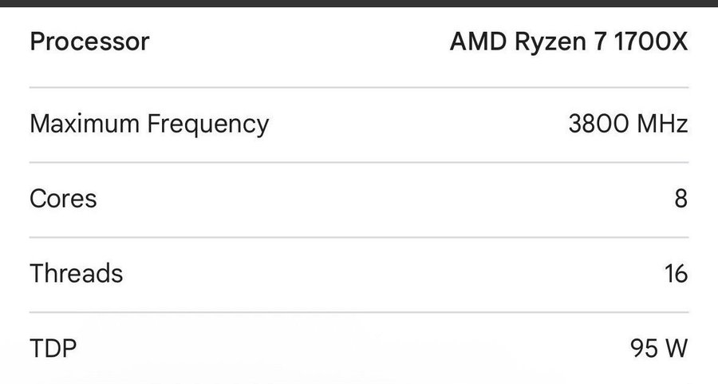Click the Processor row label
718x384 pixels.
click(89, 42)
